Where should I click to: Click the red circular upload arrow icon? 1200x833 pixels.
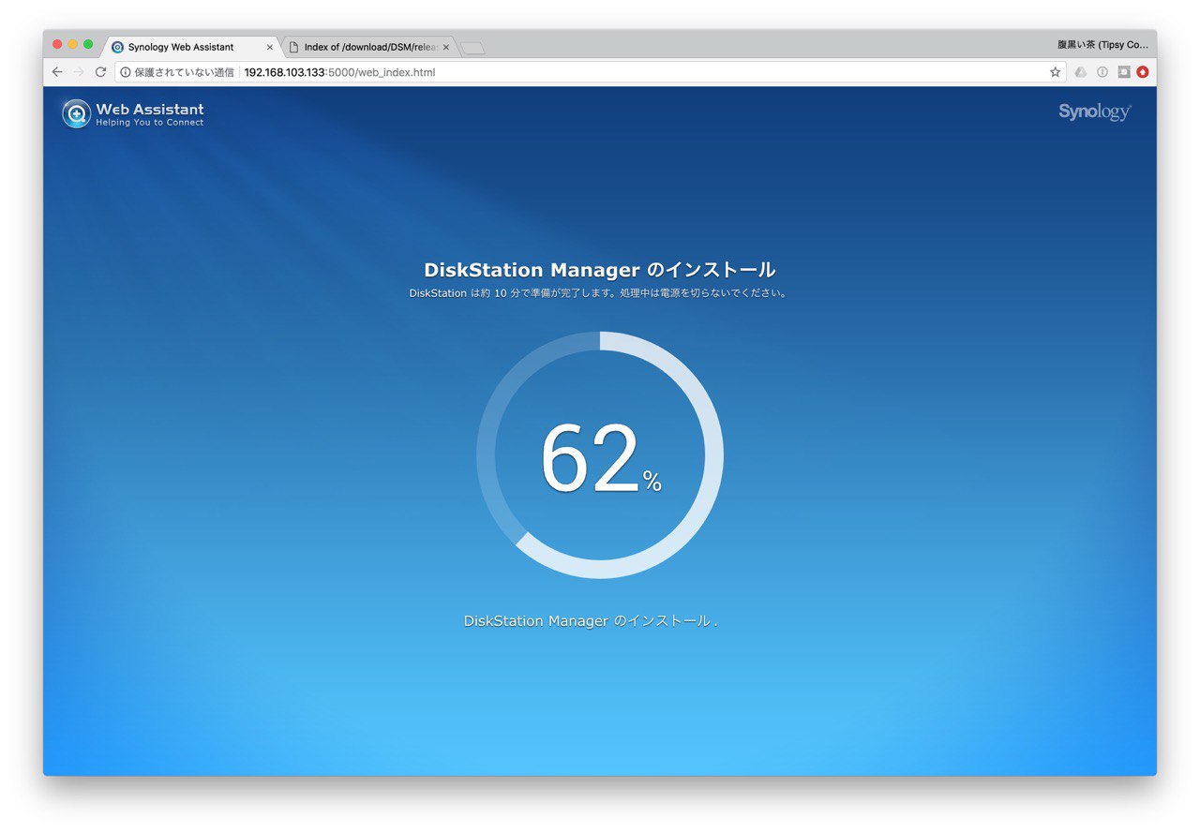(x=1142, y=72)
